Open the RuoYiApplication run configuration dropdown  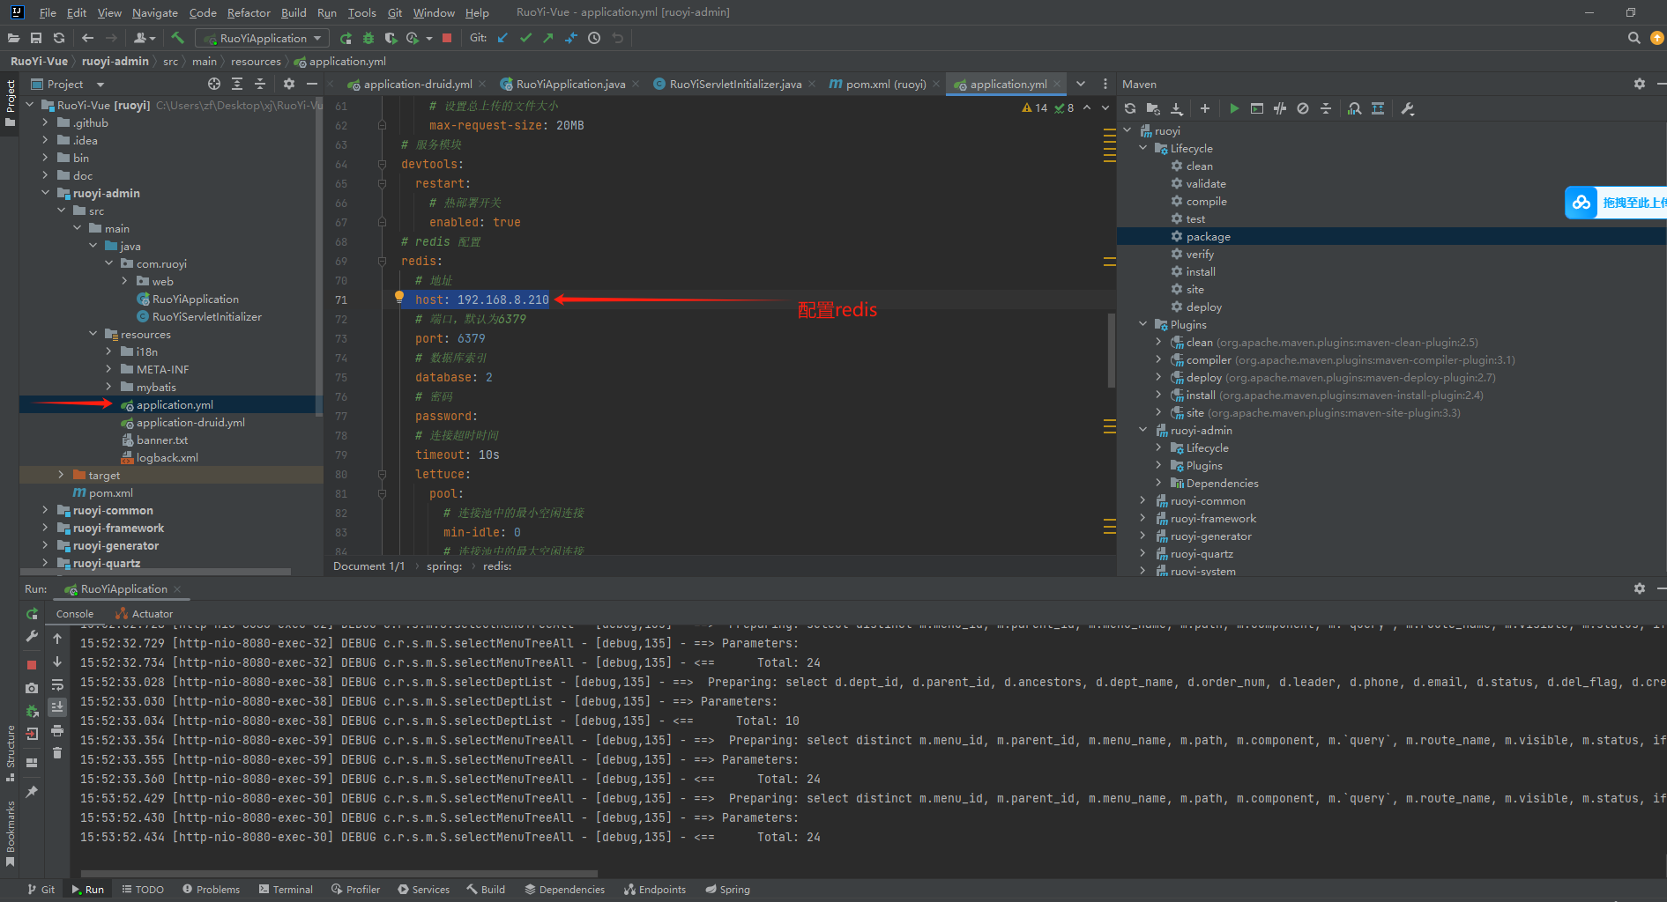[x=262, y=38]
